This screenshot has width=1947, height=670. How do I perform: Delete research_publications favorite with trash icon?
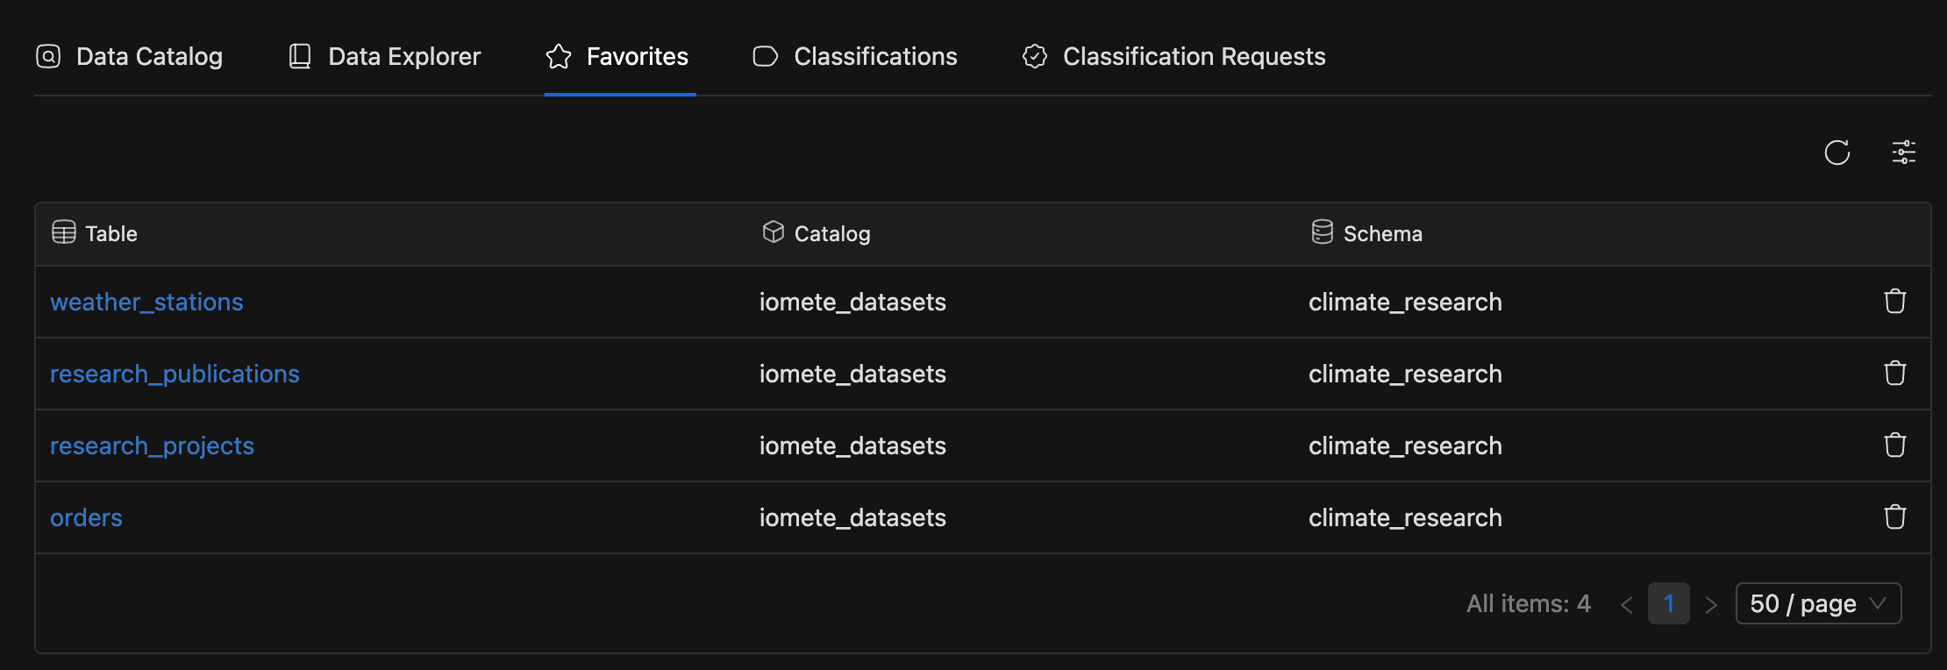point(1894,373)
